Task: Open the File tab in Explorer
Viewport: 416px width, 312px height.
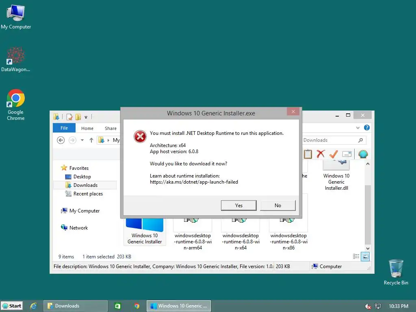Action: pyautogui.click(x=64, y=128)
